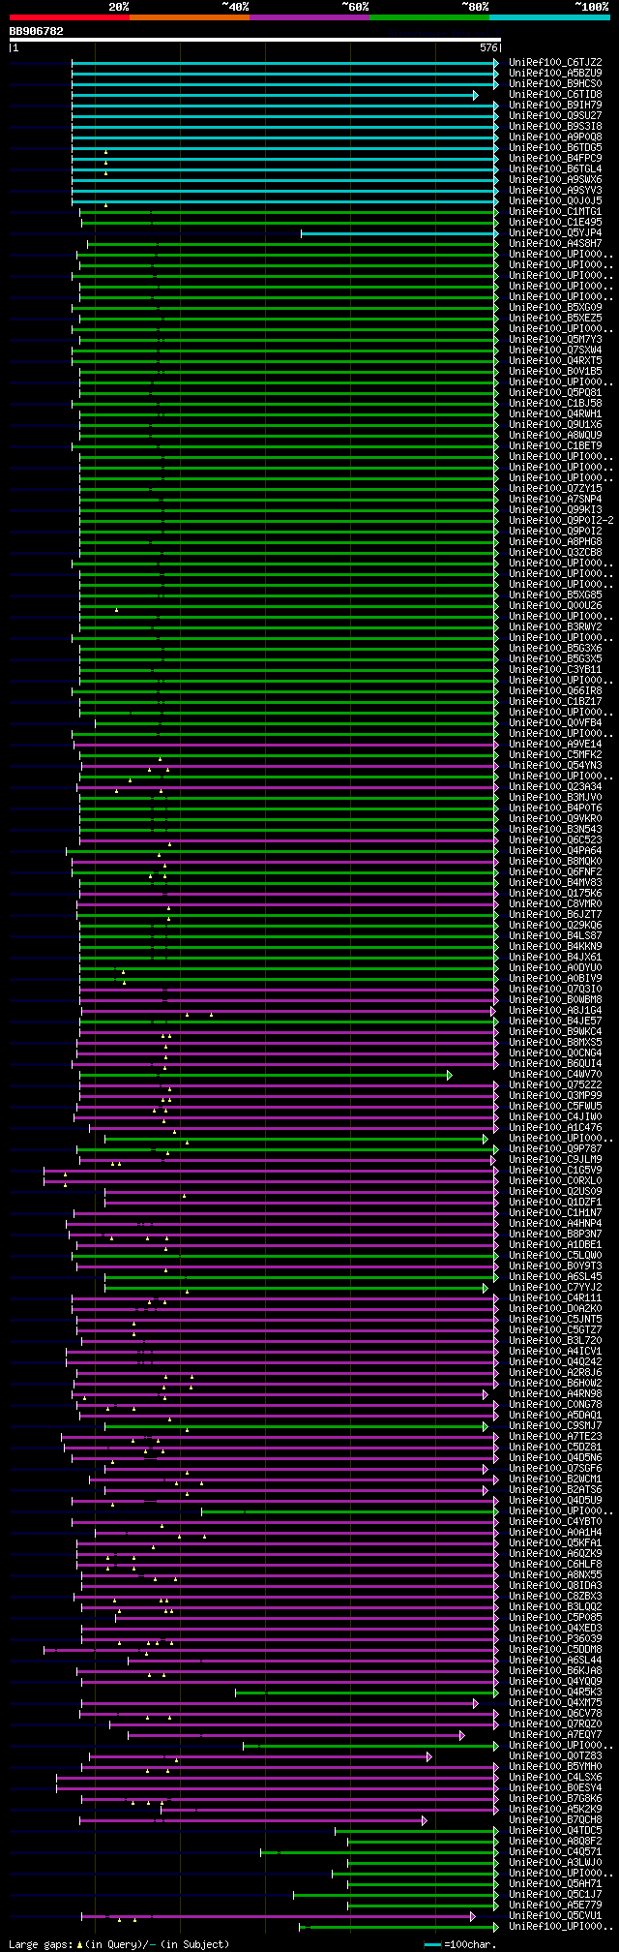Click the short cyan bar of Q5YJP4
The height and width of the screenshot is (1952, 619).
coord(398,233)
